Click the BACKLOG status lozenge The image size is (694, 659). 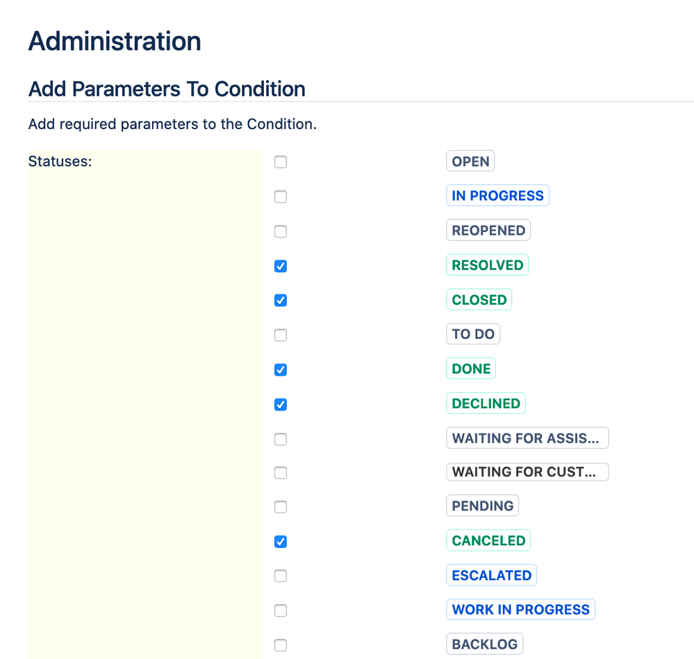[x=484, y=644]
